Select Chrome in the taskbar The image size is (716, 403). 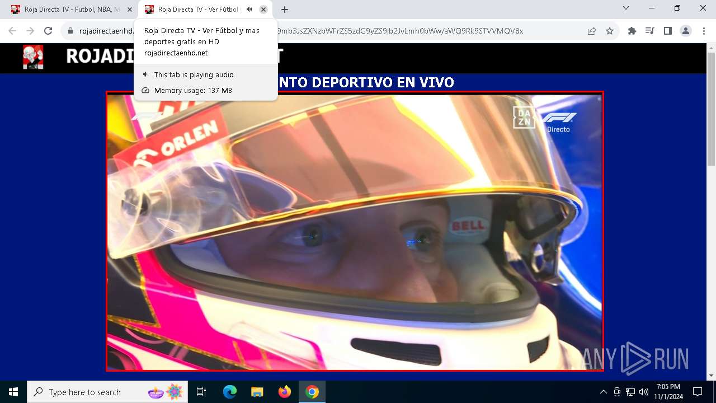tap(312, 392)
